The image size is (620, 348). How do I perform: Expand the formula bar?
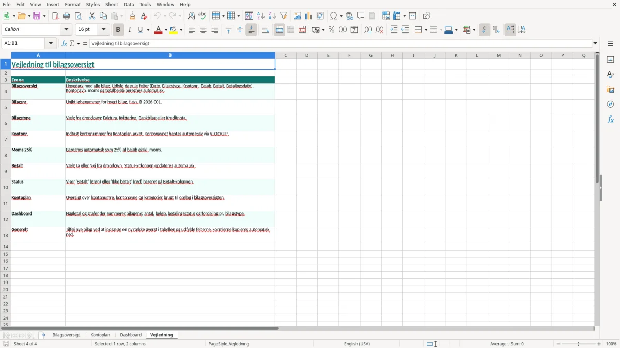(595, 44)
